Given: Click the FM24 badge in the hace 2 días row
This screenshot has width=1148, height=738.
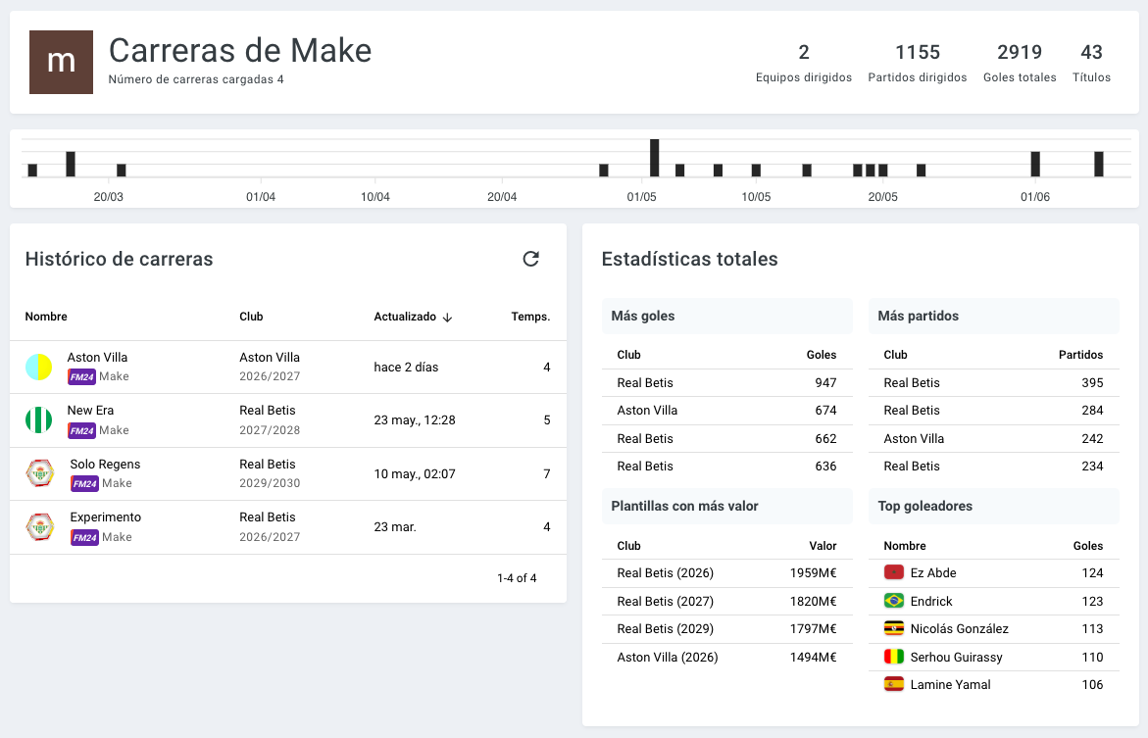Looking at the screenshot, I should pyautogui.click(x=82, y=377).
